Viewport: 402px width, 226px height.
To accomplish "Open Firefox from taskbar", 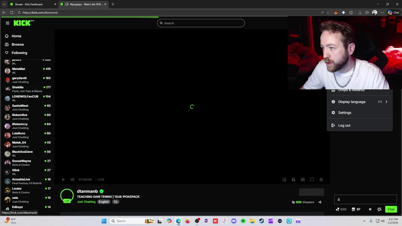I will click(187, 221).
